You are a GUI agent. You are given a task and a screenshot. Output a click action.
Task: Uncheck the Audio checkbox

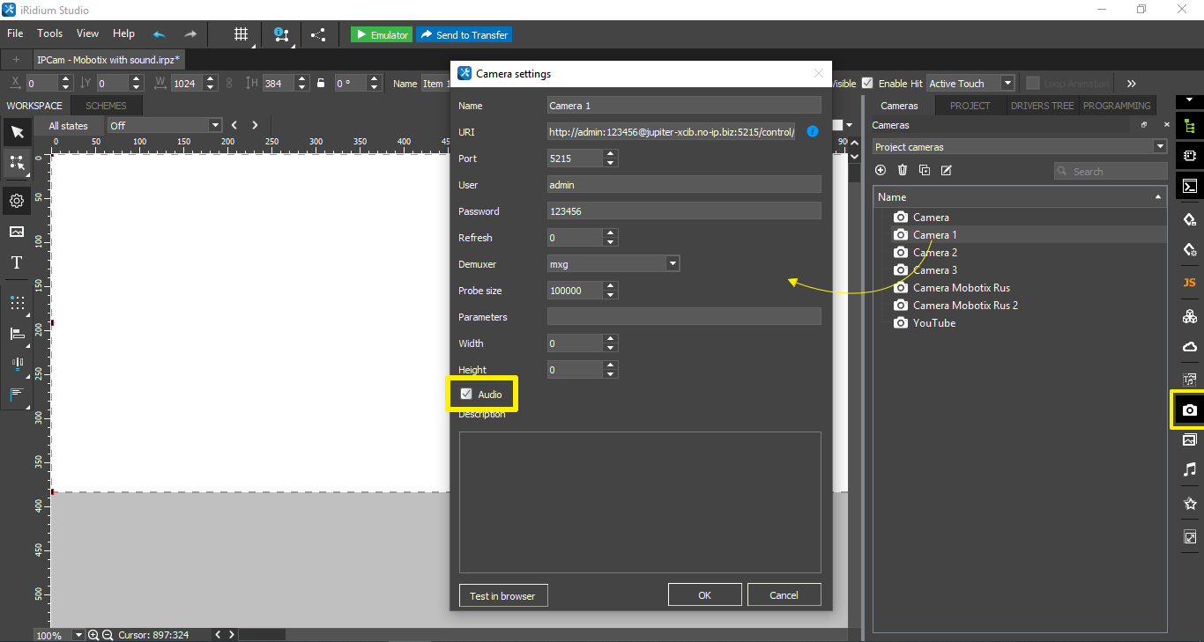pyautogui.click(x=467, y=395)
